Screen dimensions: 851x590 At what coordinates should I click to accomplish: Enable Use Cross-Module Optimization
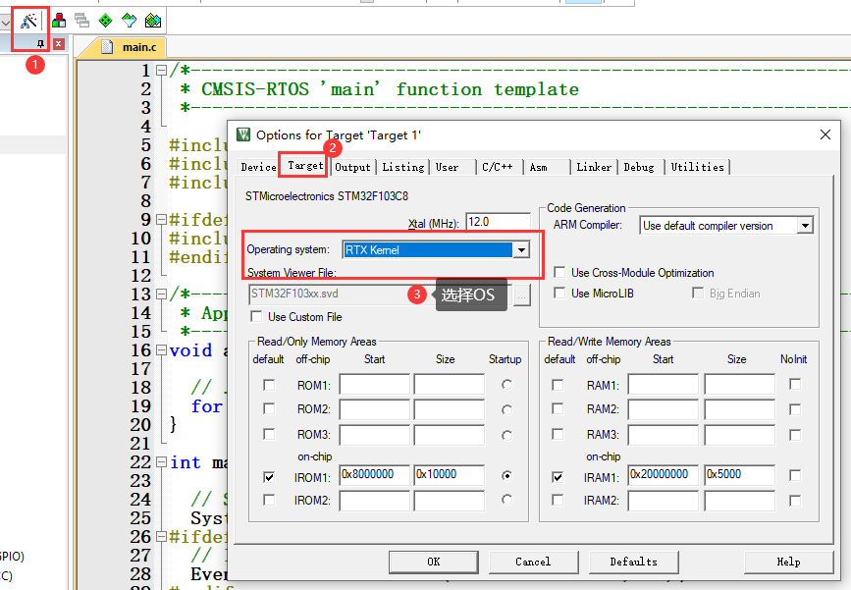(x=559, y=273)
